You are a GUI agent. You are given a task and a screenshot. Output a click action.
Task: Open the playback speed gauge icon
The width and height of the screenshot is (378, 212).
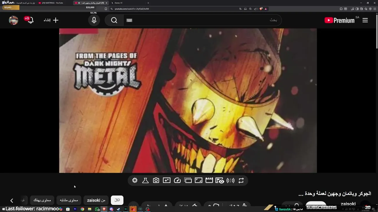coord(177,180)
